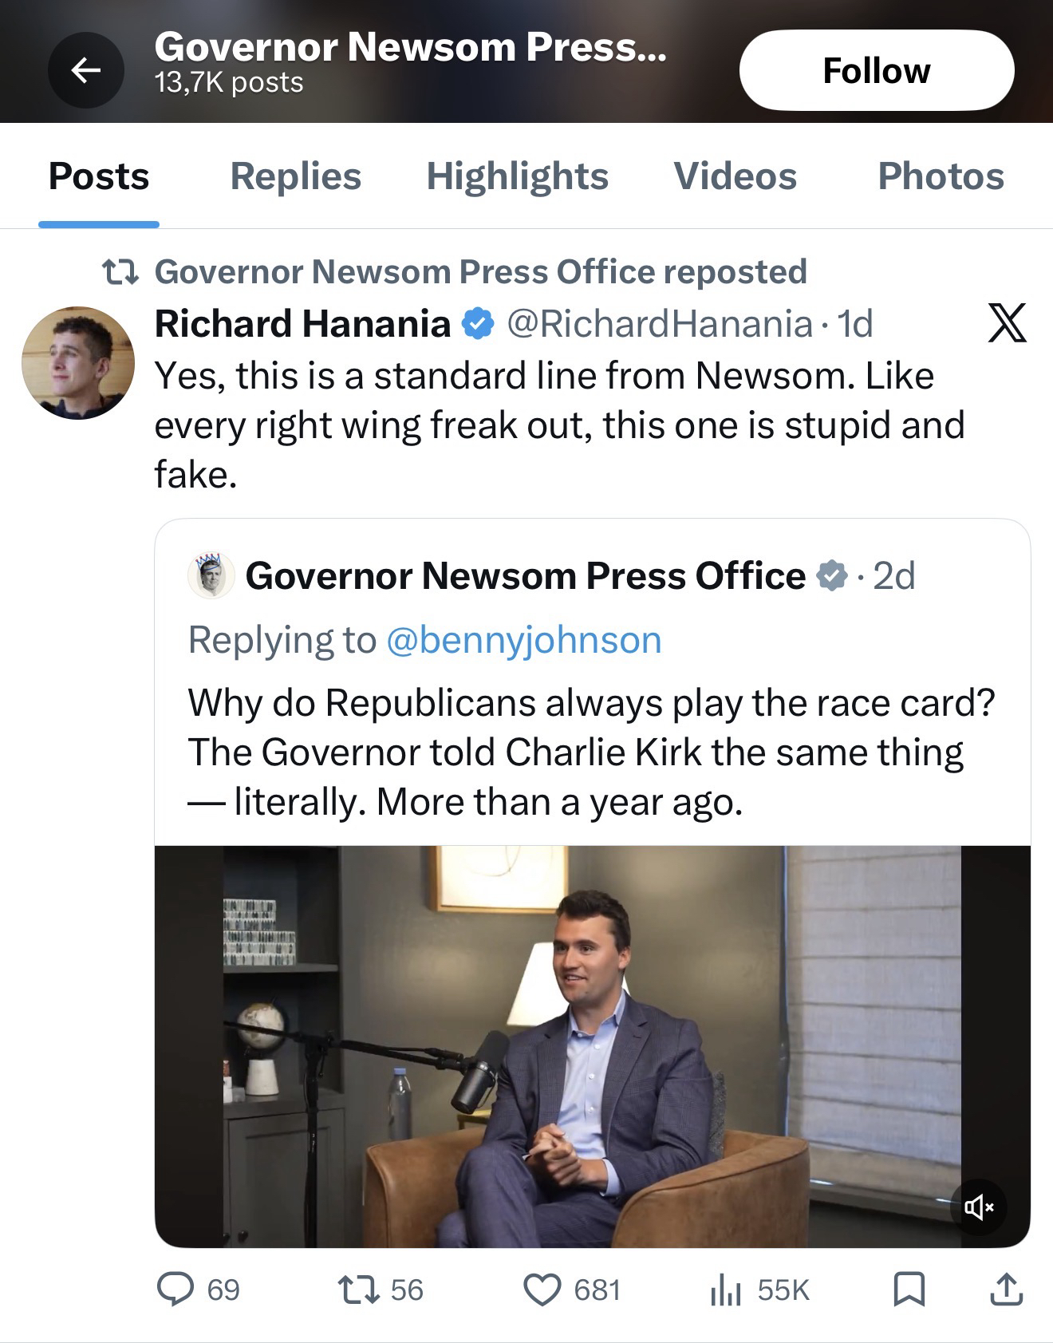
Task: Tap Governor Newsom Press Office quoted avatar
Action: click(211, 575)
